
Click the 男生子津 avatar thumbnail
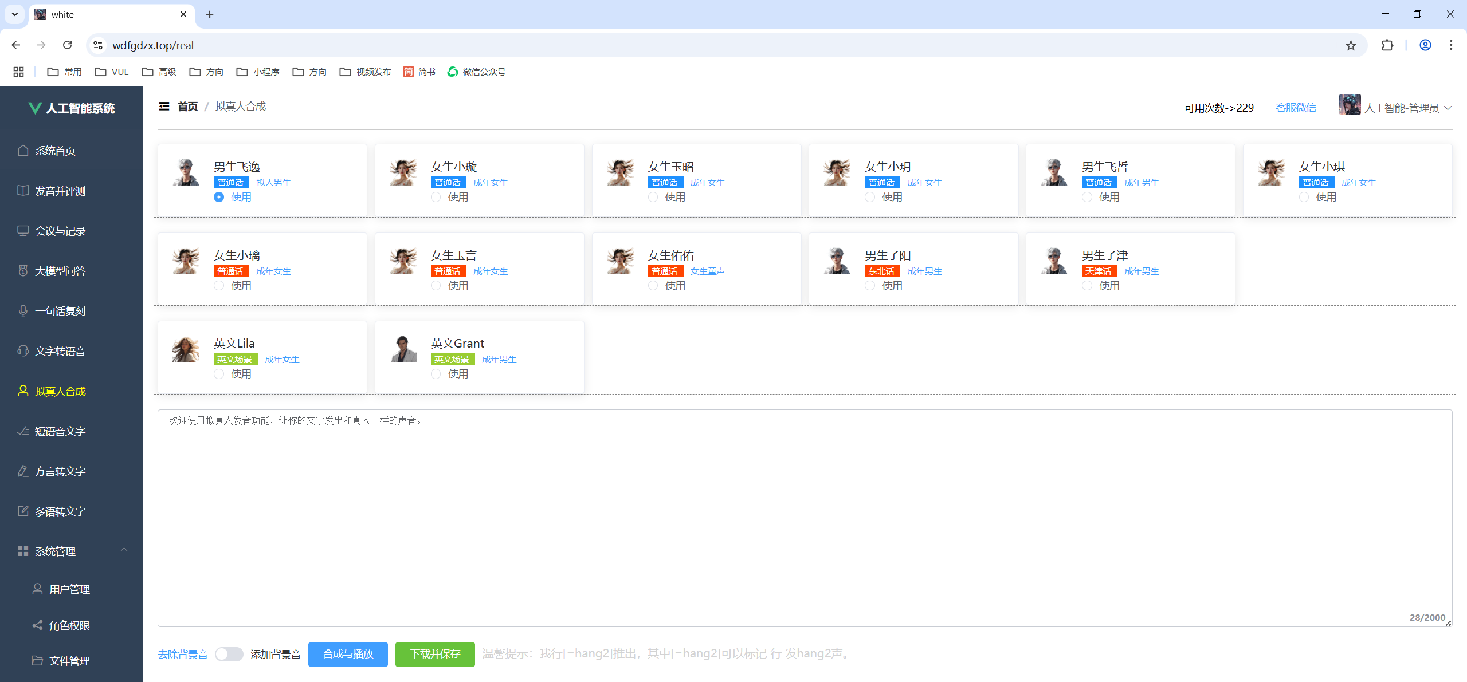tap(1054, 261)
